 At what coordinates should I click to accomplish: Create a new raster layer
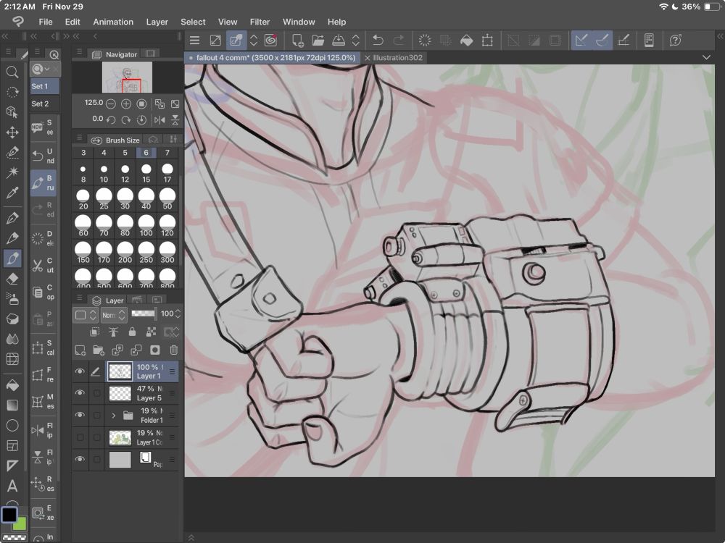pyautogui.click(x=80, y=350)
